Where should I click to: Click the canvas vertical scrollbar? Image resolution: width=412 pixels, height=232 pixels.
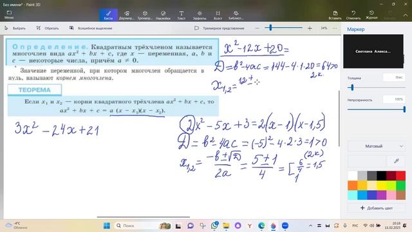(339, 119)
